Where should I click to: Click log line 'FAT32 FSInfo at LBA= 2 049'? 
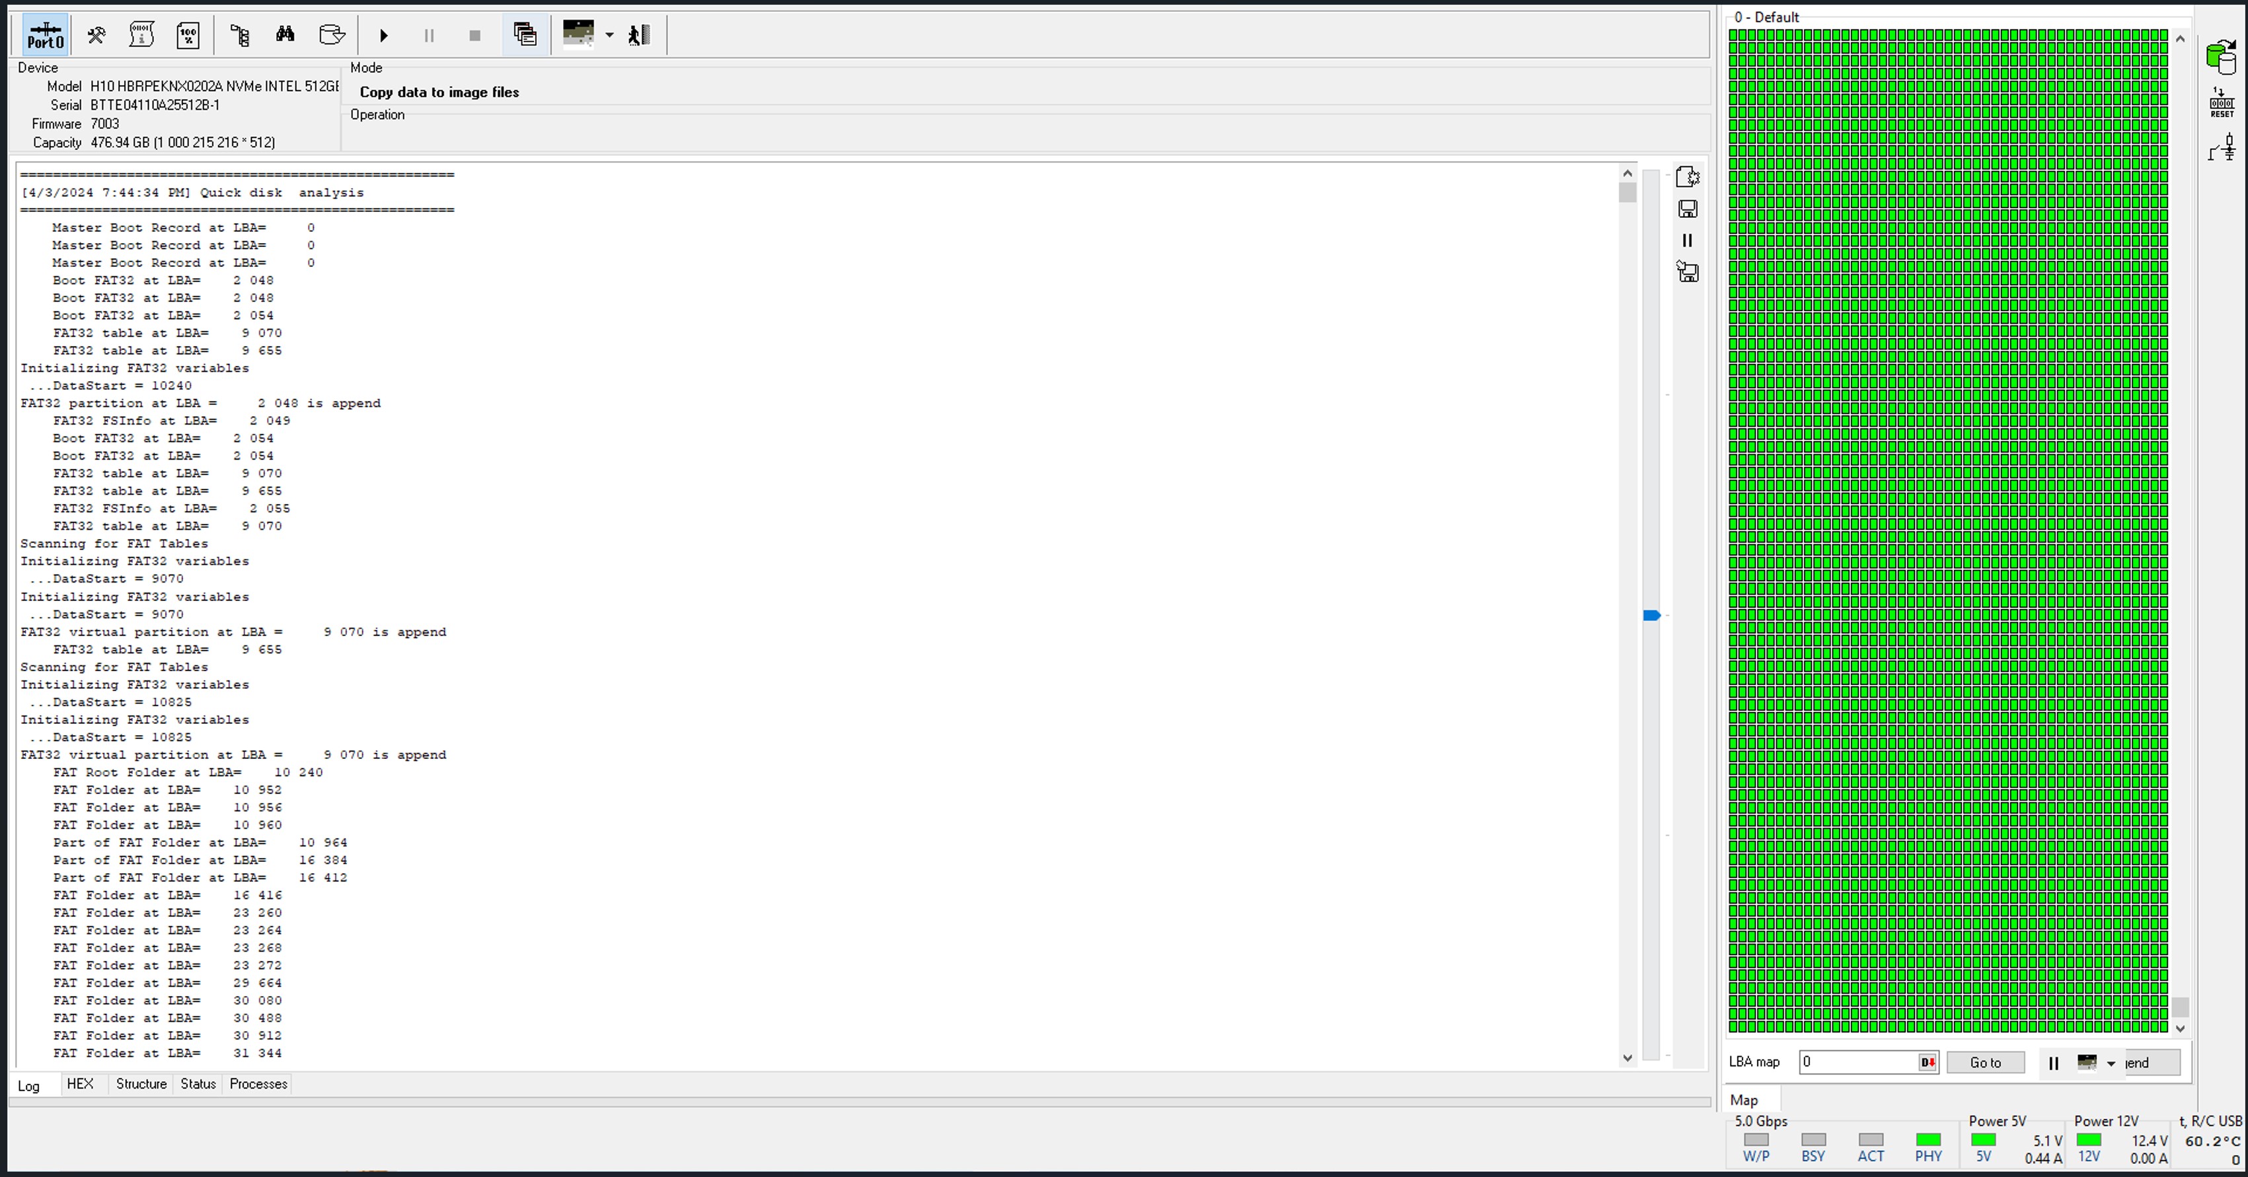pos(171,421)
